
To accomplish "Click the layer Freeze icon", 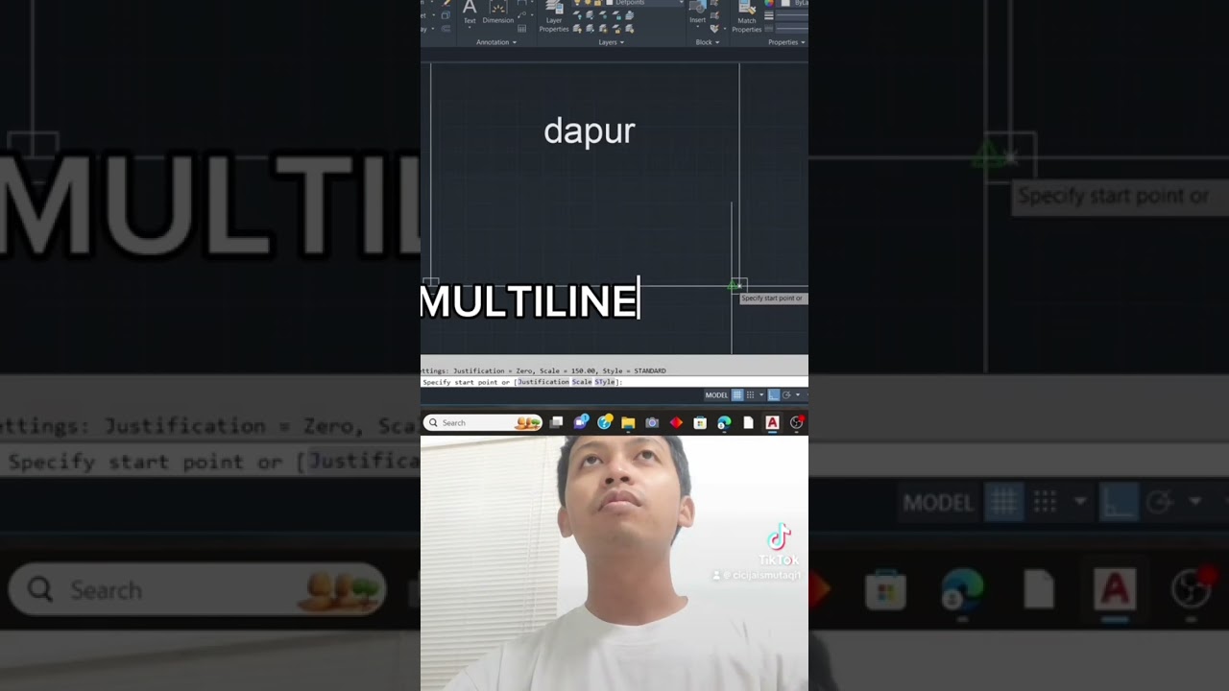I will point(603,14).
